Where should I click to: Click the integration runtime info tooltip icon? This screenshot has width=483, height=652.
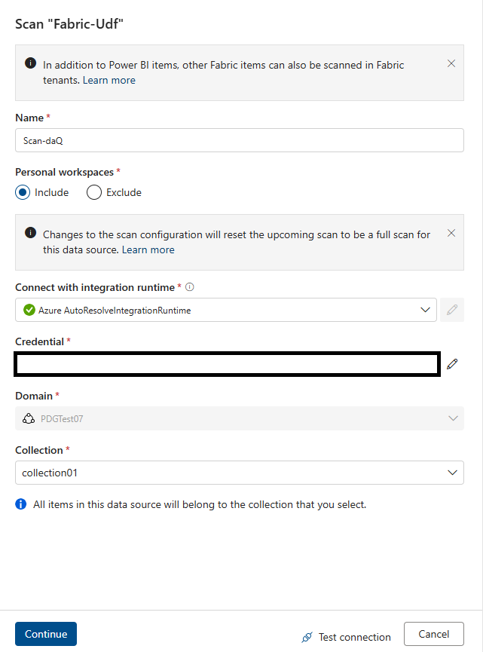point(190,287)
